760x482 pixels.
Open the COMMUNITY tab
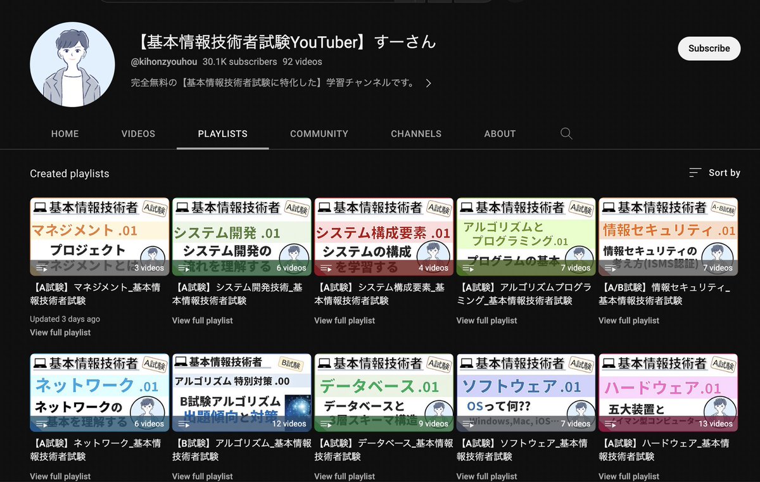click(x=319, y=134)
